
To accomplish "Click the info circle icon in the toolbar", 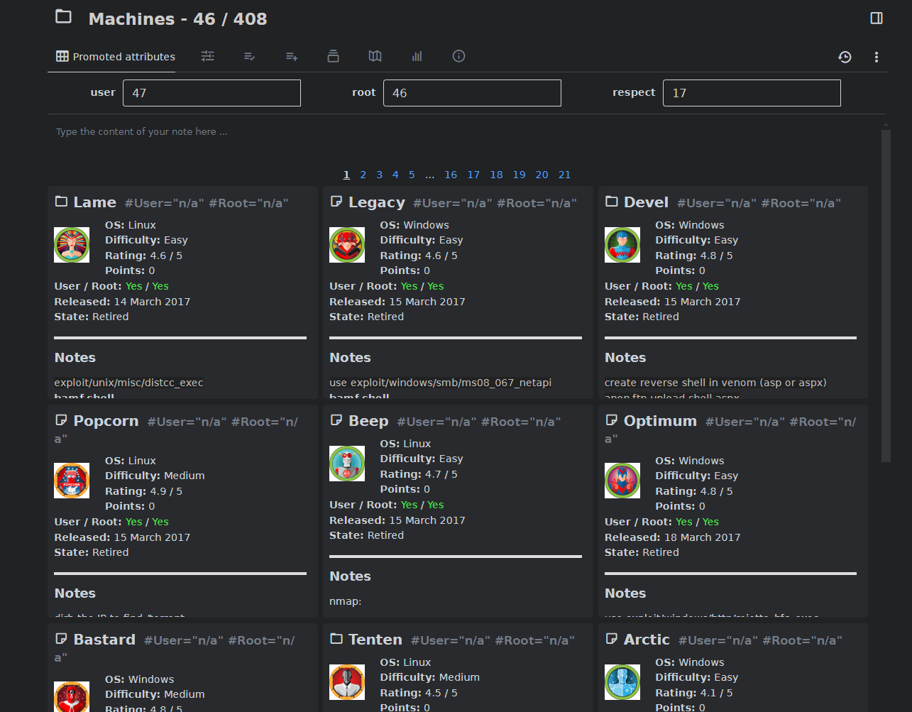I will (x=458, y=56).
